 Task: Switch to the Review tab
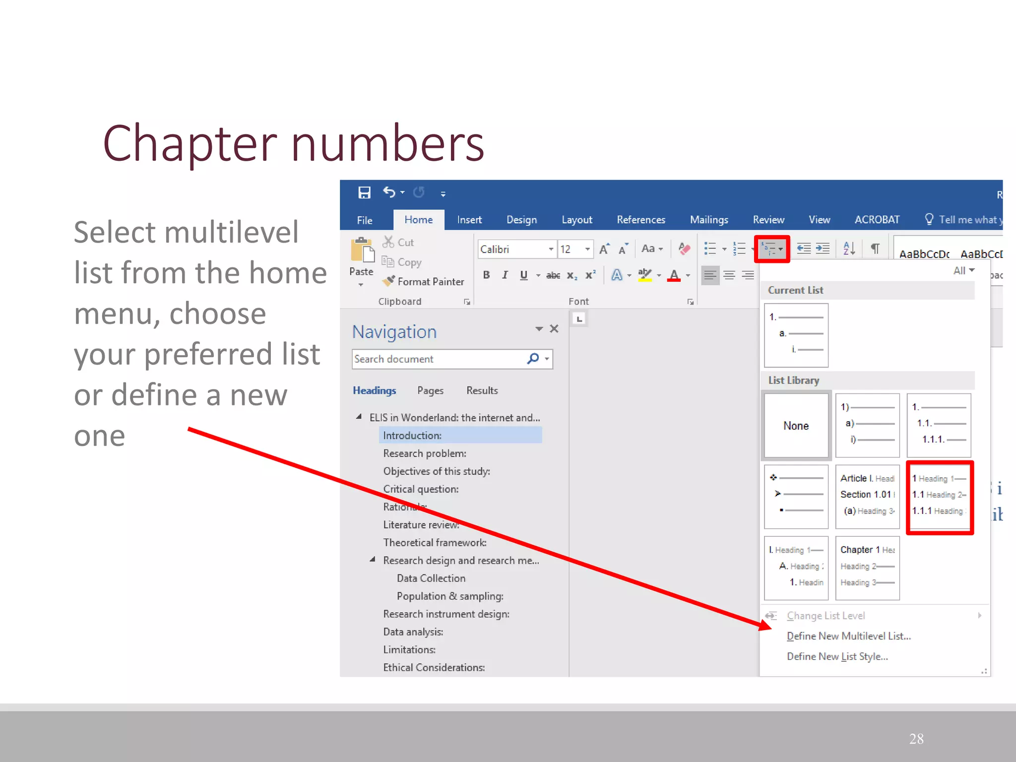[x=768, y=220]
